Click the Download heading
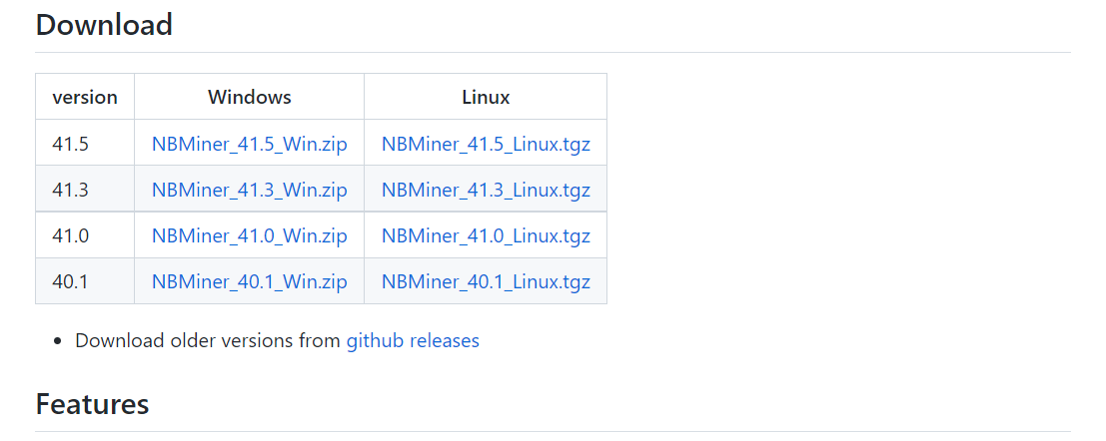This screenshot has height=441, width=1106. [x=104, y=25]
